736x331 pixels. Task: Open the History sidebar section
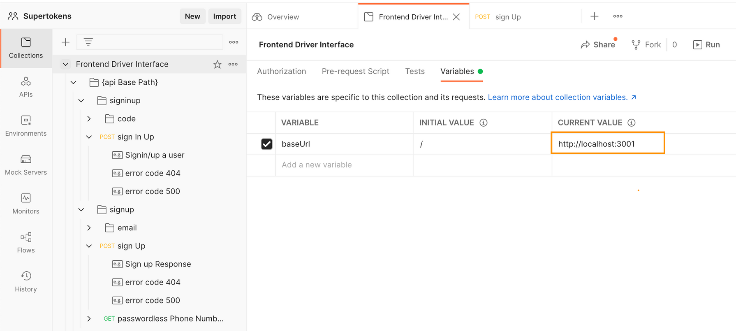click(26, 282)
